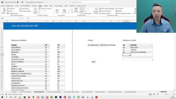Image resolution: width=176 pixels, height=99 pixels.
Task: Run Preenchimento Relâmpago
Action: coord(107,9)
